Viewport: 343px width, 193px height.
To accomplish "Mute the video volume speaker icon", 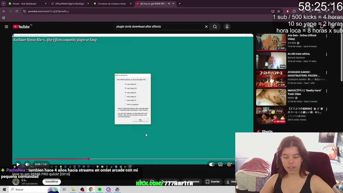I will (x=27, y=164).
